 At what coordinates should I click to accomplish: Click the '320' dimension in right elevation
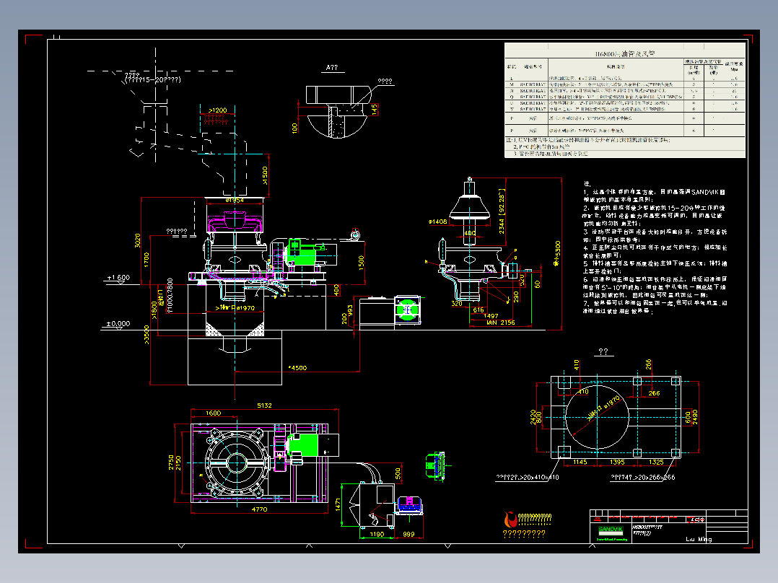pyautogui.click(x=456, y=303)
